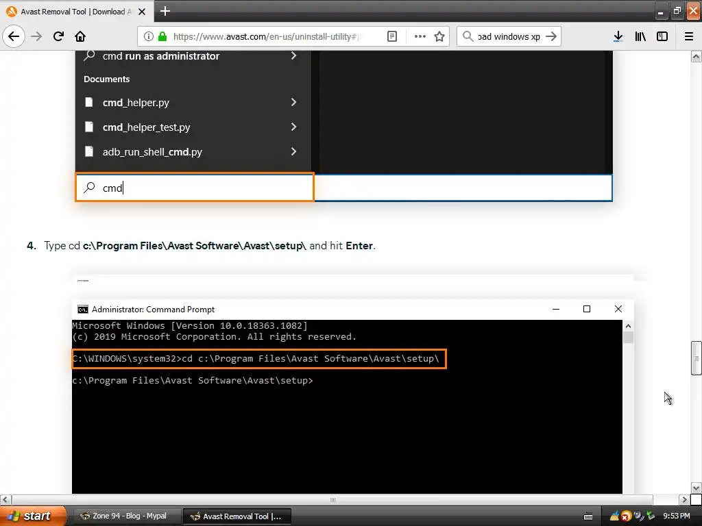
Task: Open the downloads panel
Action: point(618,36)
